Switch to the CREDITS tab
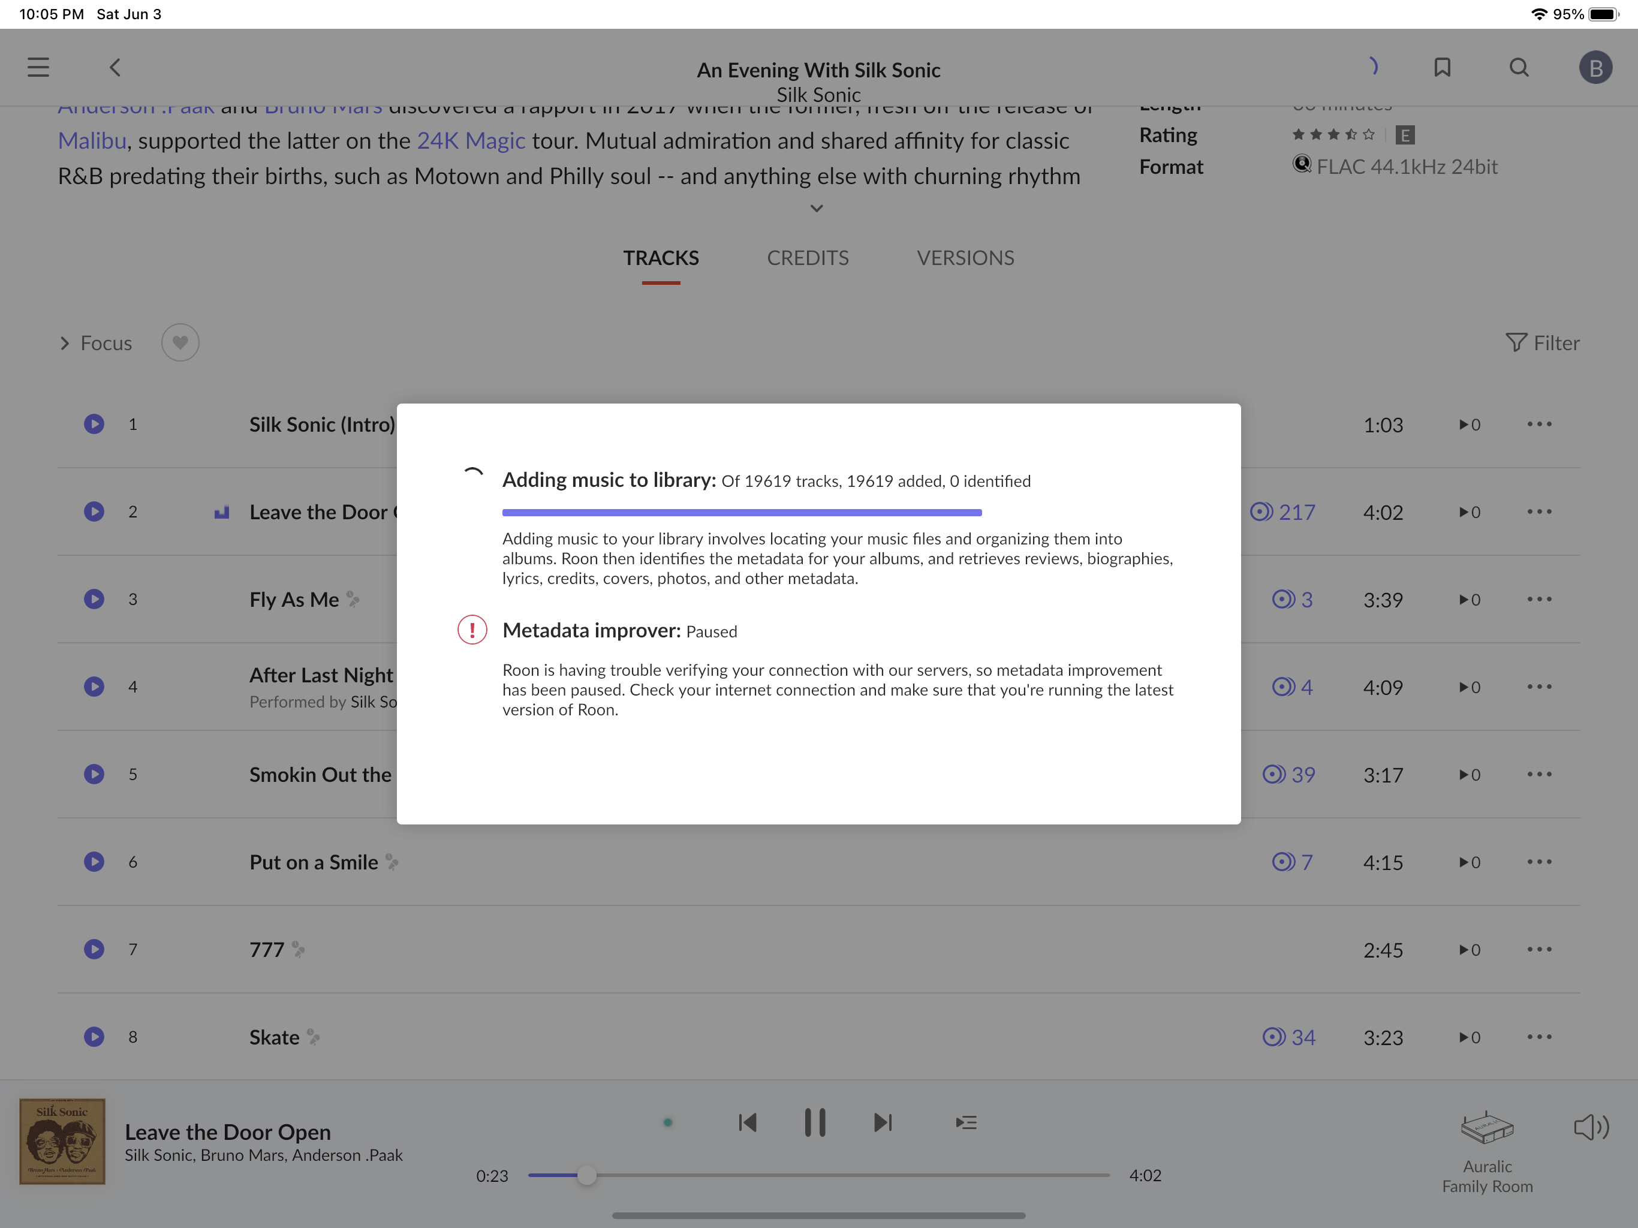Viewport: 1638px width, 1228px height. pos(807,258)
